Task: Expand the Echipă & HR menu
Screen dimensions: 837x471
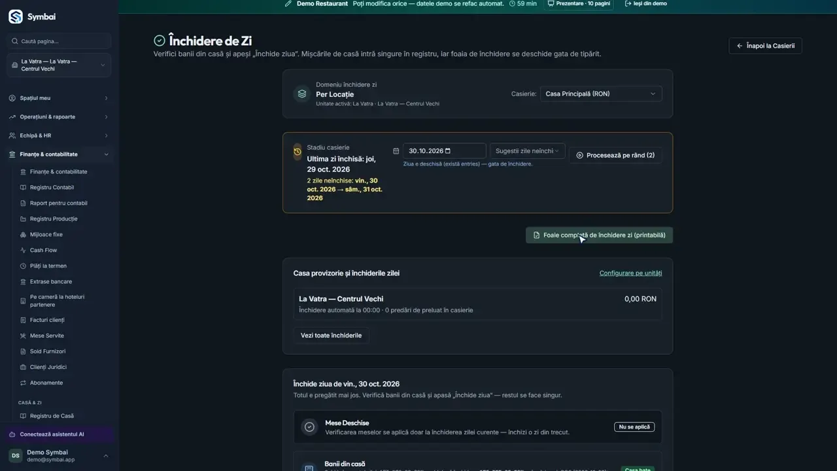Action: [59, 135]
